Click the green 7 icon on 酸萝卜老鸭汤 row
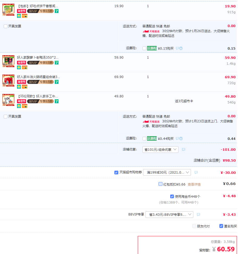Viewport: 238px width, 254px height. [x=56, y=63]
